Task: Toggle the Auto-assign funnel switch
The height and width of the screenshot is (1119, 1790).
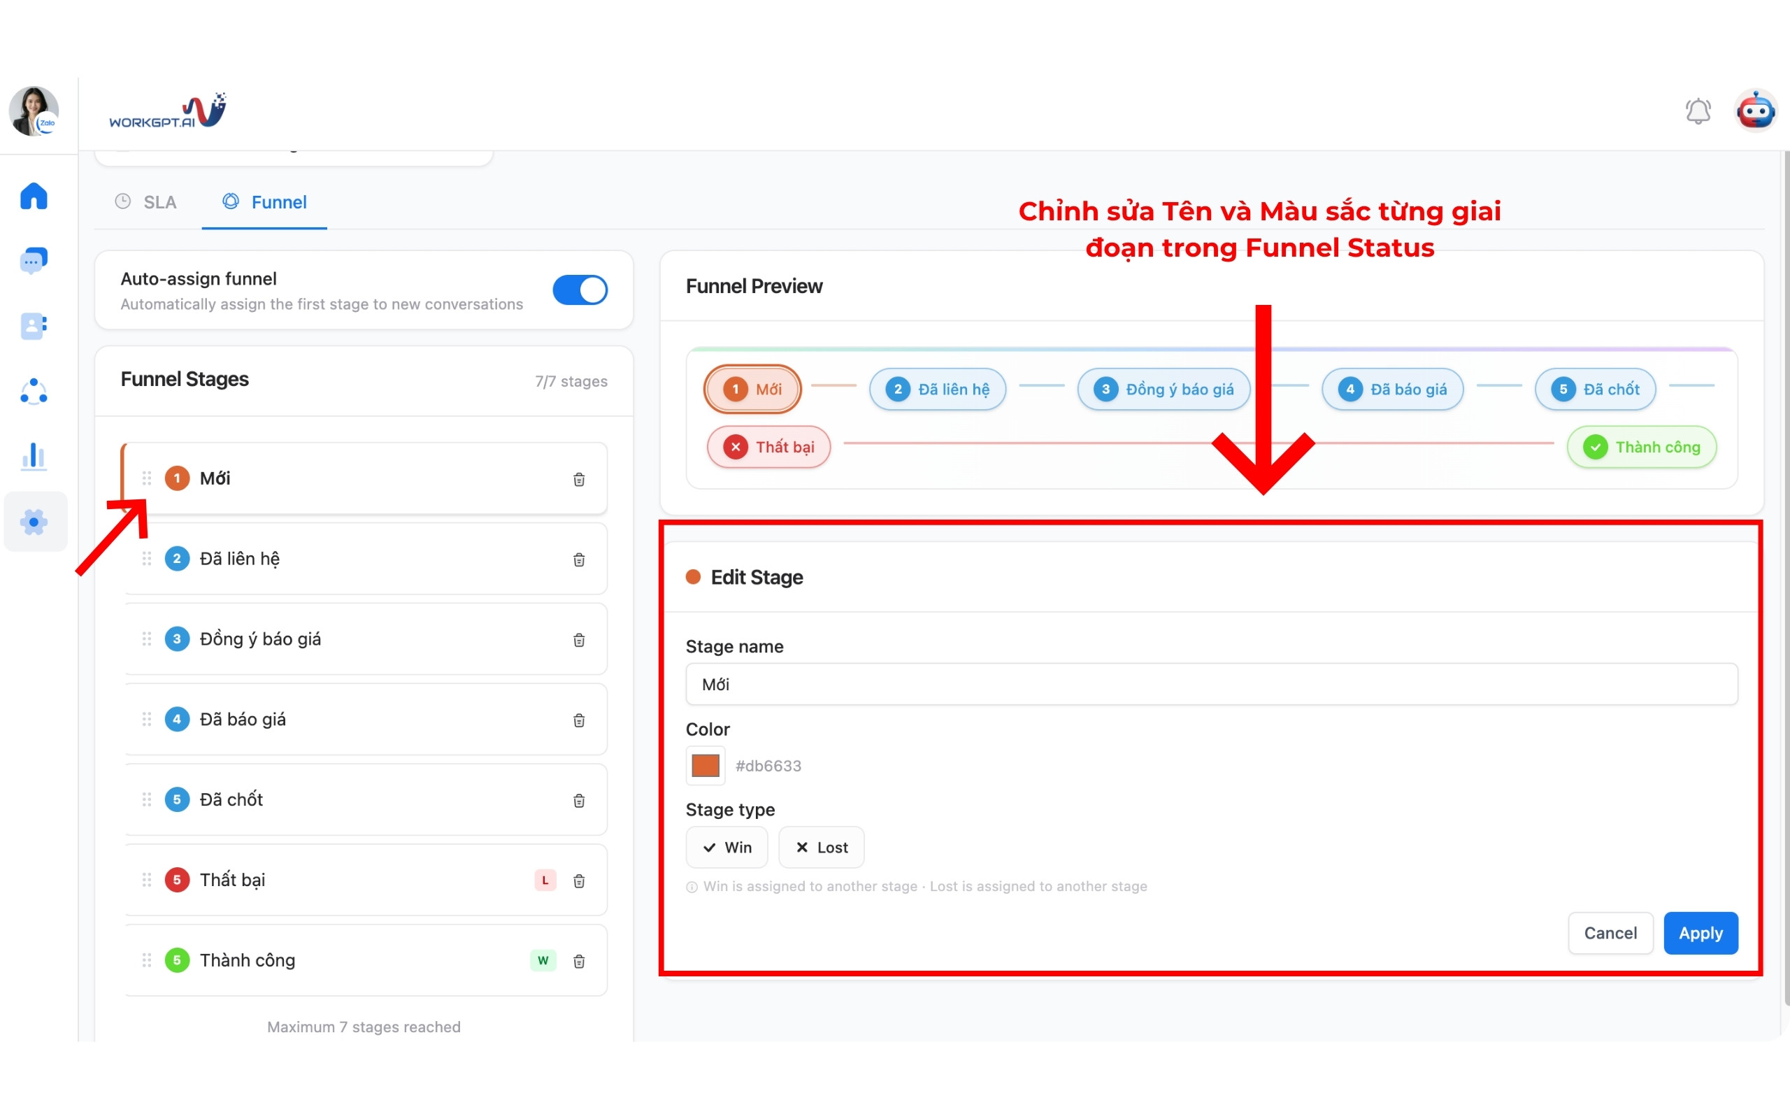Action: (x=580, y=290)
